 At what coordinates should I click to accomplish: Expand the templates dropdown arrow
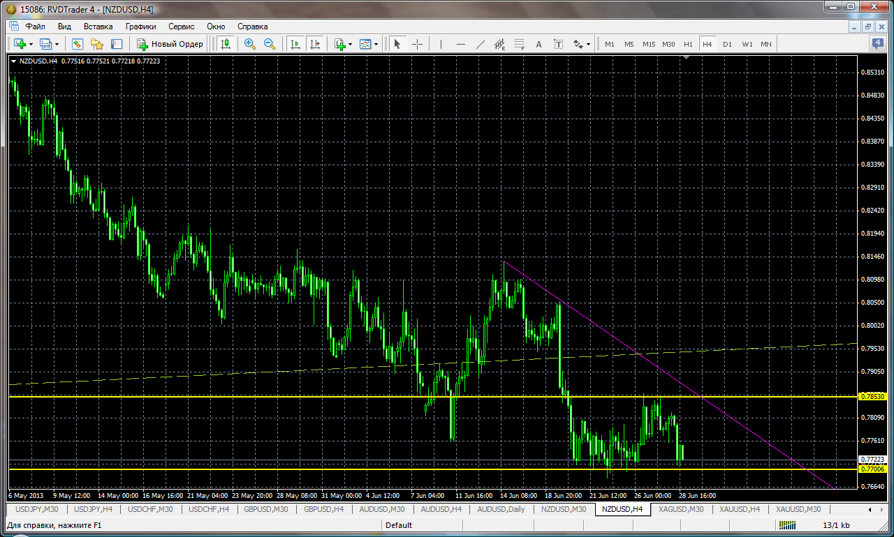376,44
